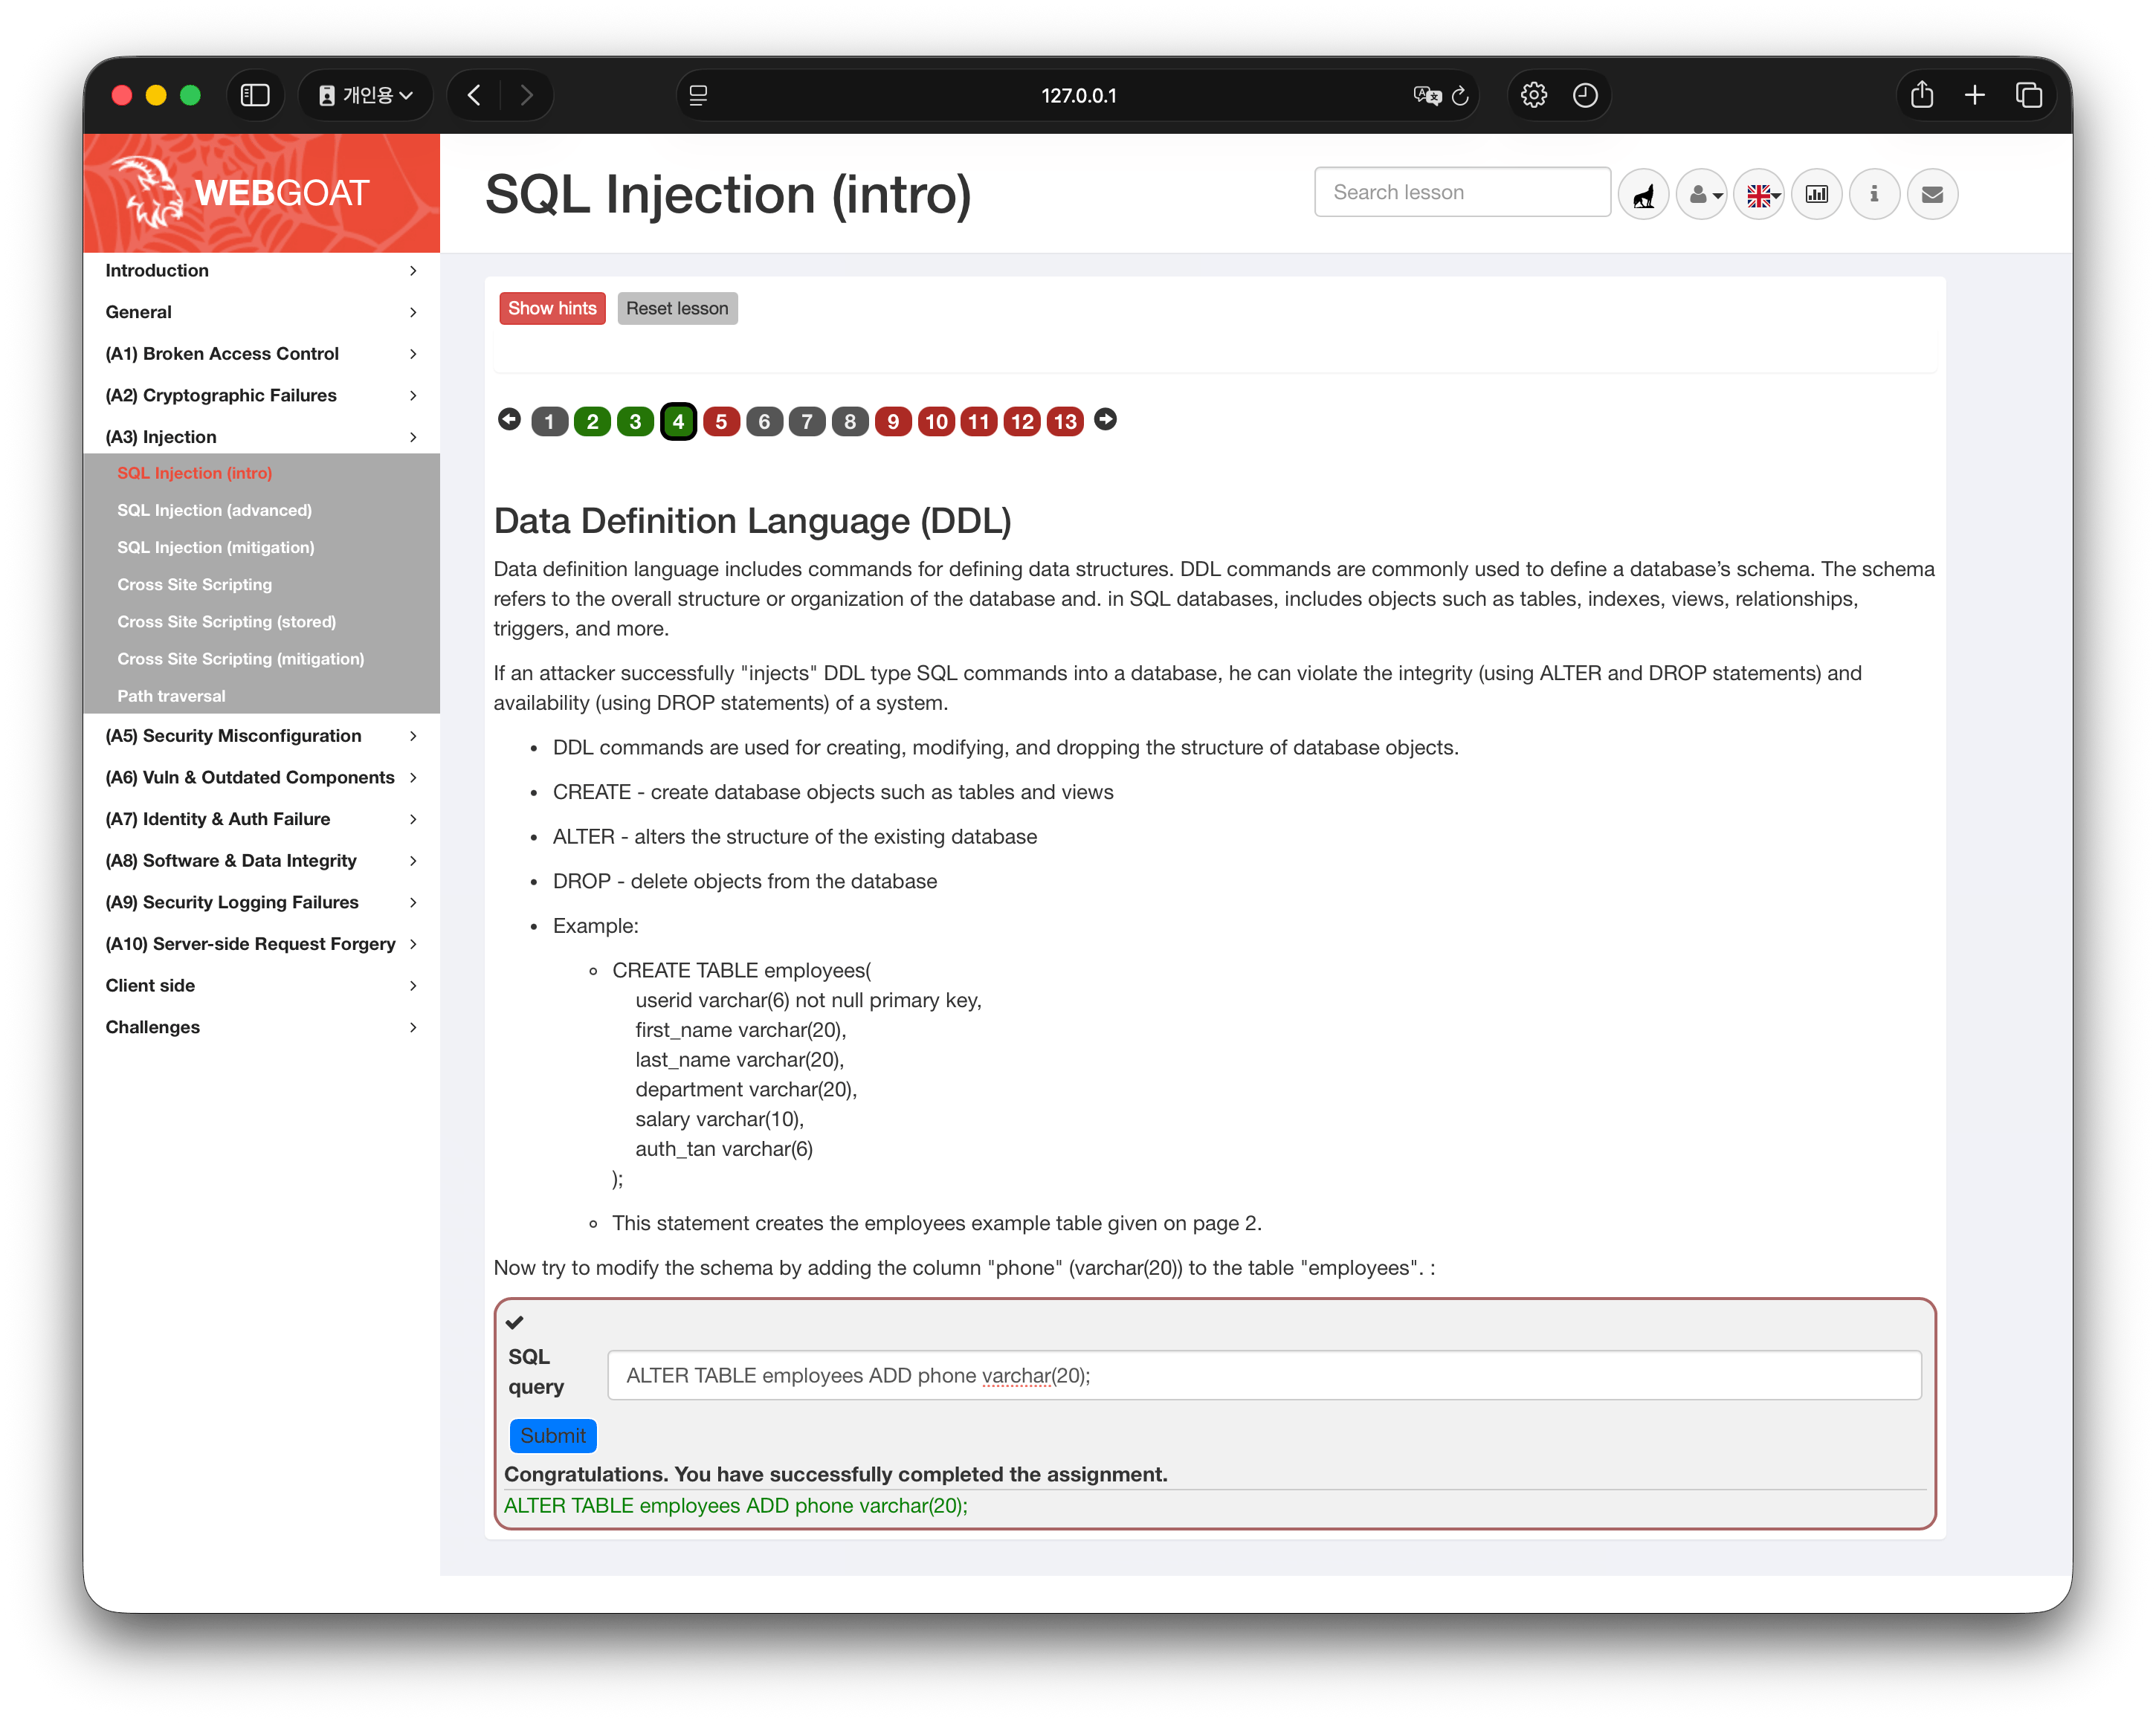Expand (A1) Broken Access Control section

(261, 353)
